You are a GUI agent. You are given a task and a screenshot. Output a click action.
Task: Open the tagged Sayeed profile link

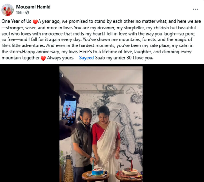tap(86, 58)
